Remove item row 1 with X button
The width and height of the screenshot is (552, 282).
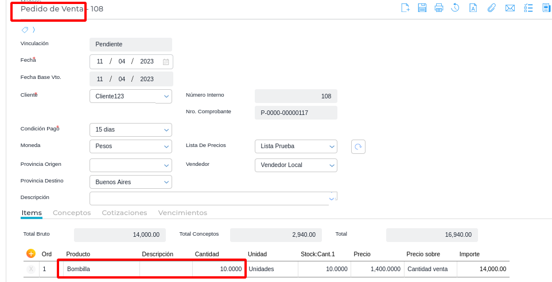31,269
